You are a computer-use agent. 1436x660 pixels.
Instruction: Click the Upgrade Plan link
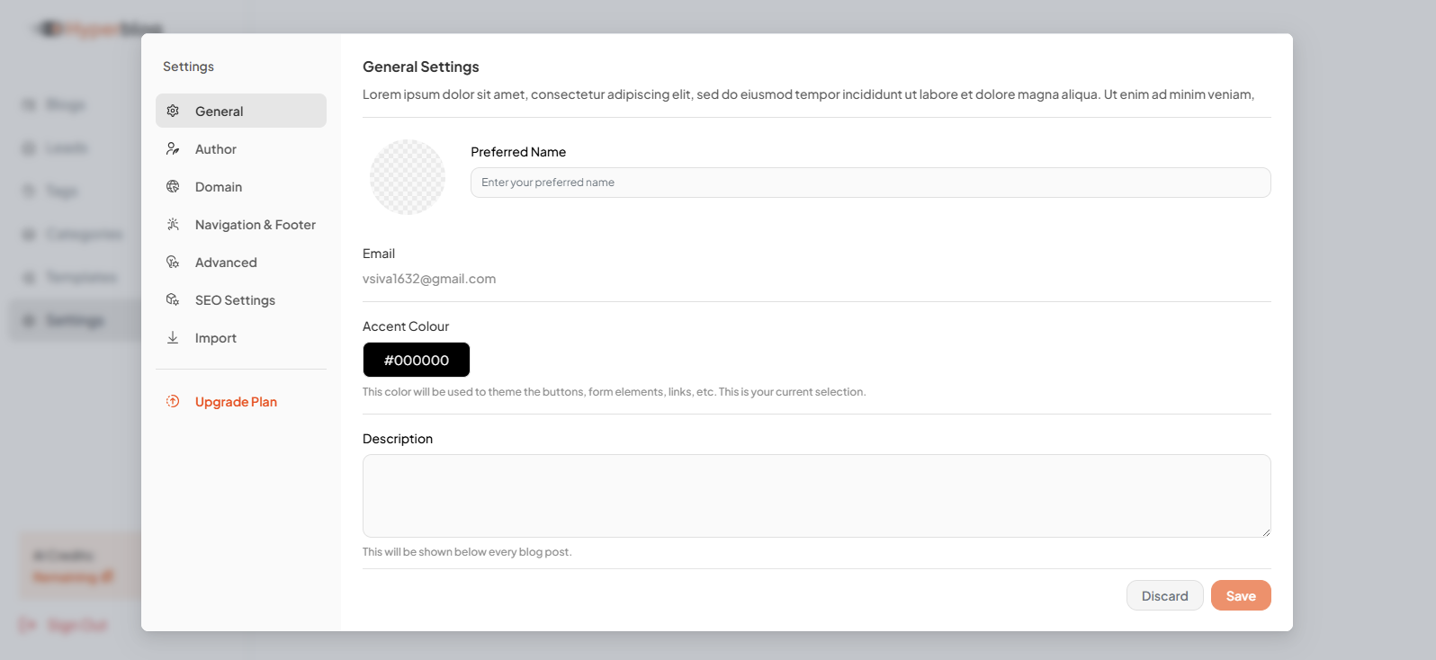[236, 402]
